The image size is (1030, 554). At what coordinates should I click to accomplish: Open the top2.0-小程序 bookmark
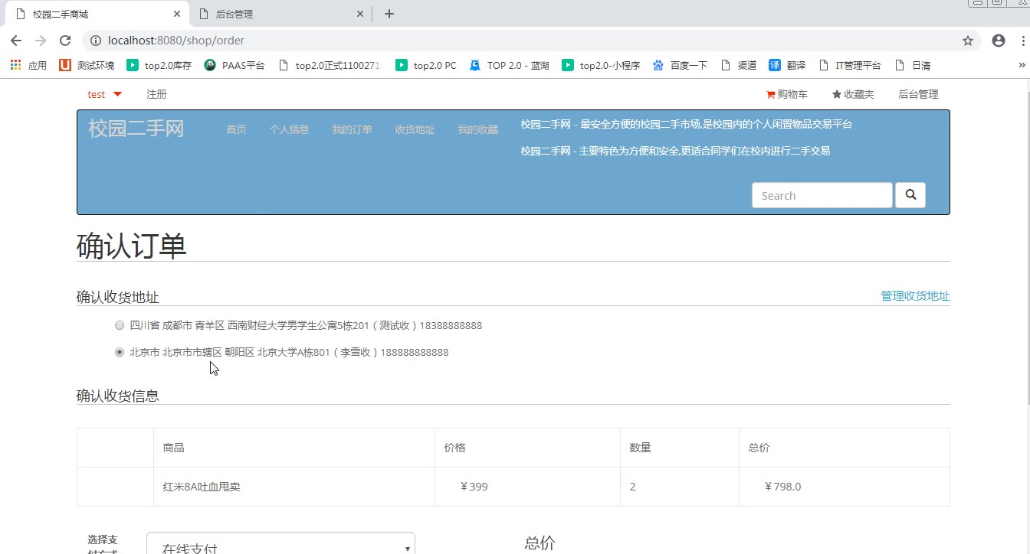pyautogui.click(x=601, y=66)
